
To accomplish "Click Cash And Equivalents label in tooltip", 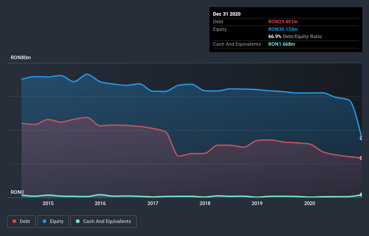I will [237, 44].
